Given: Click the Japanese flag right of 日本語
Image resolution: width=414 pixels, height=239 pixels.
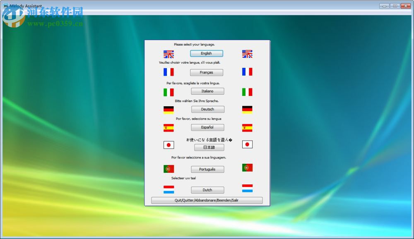Looking at the screenshot, I should click(247, 144).
